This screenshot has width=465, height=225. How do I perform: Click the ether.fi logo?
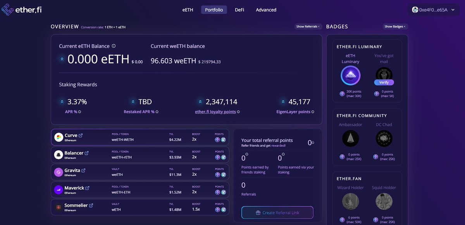[x=22, y=10]
